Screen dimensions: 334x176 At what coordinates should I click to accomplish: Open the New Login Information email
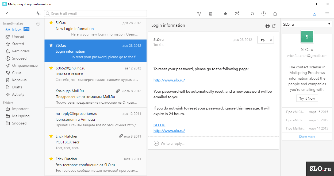[x=95, y=28]
